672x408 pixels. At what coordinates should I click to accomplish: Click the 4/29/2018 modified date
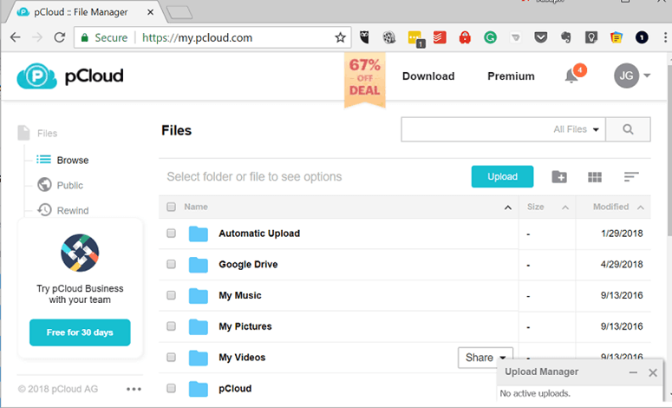622,265
